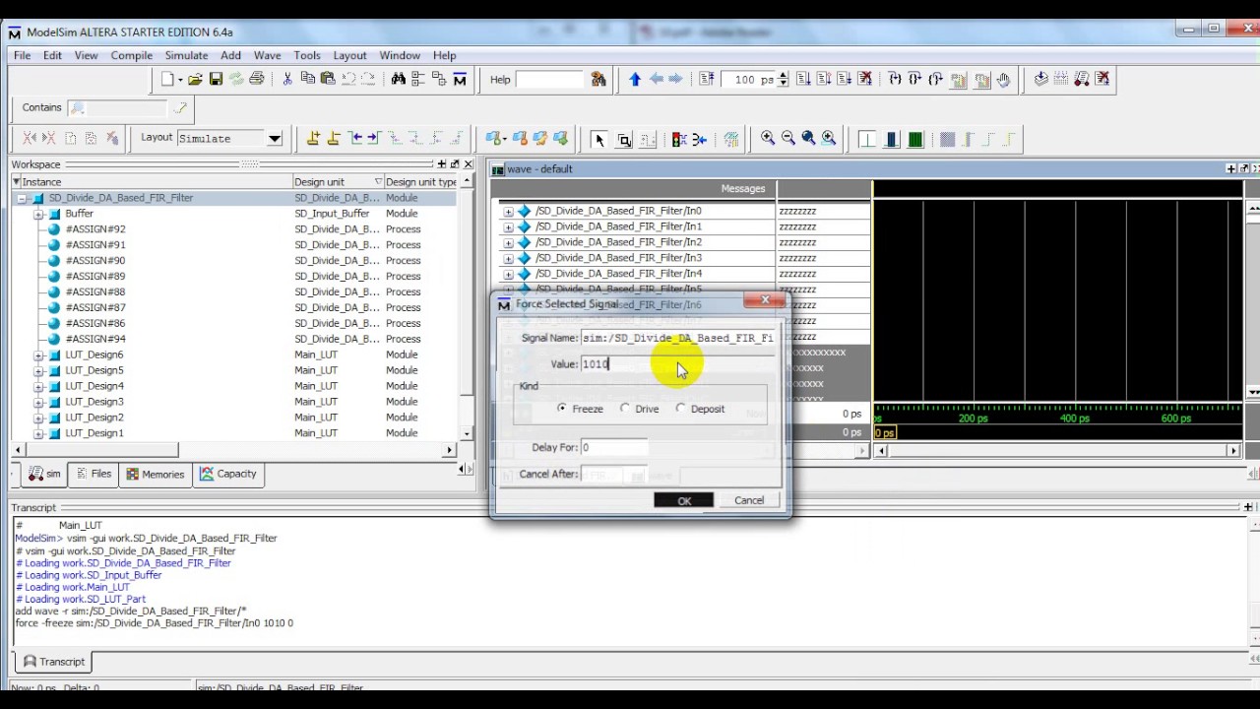This screenshot has height=709, width=1260.
Task: Restart simulation using toolbar icon
Action: (706, 80)
